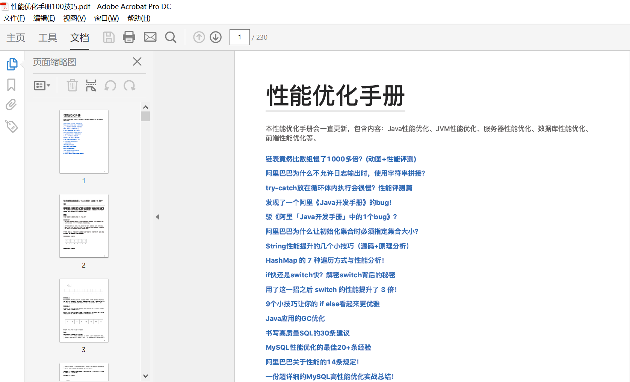The height and width of the screenshot is (382, 630).
Task: Open link 驳《阿里「Java开发手册」中的1个bug》
Action: point(331,217)
